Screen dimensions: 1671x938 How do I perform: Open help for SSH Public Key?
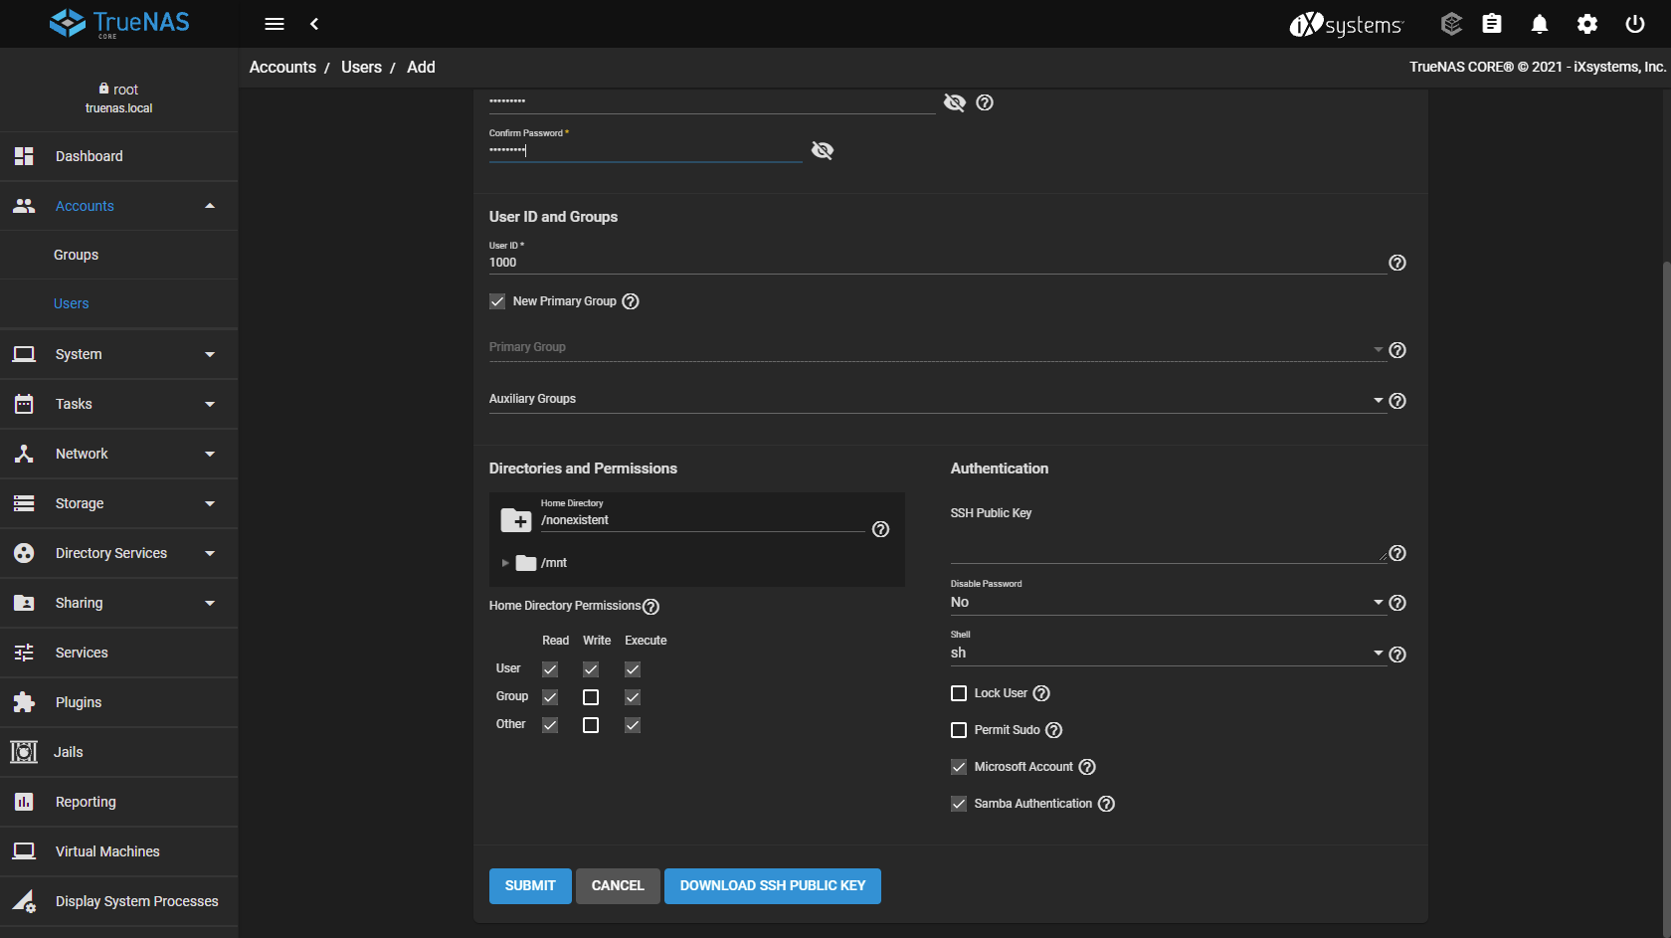coord(1397,553)
